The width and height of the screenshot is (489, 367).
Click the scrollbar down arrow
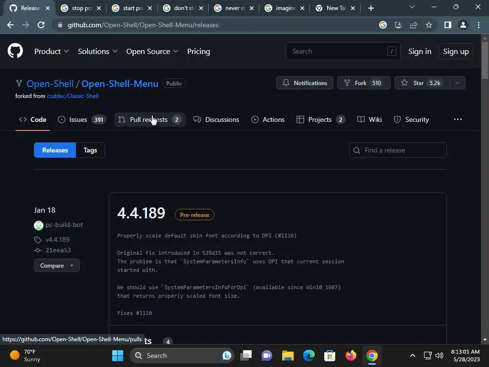(x=485, y=340)
